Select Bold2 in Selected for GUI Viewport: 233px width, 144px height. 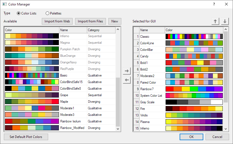coord(144,69)
